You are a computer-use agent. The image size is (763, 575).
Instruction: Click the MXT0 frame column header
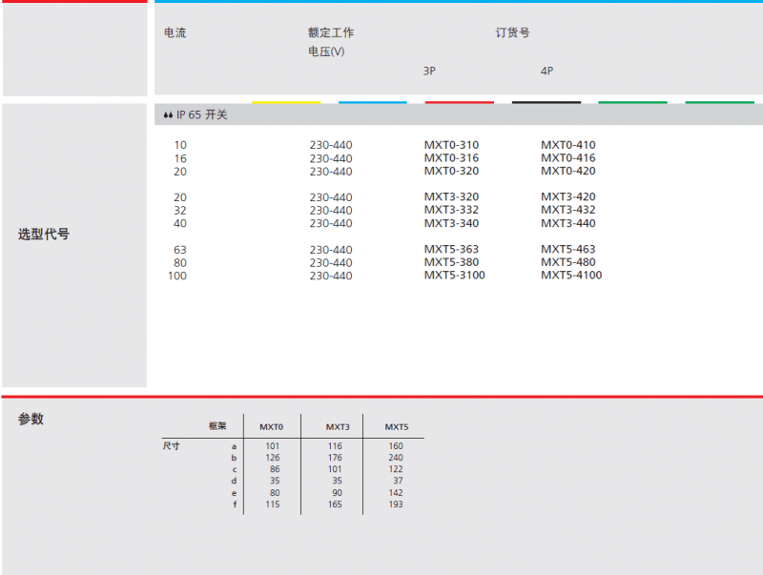pos(272,427)
